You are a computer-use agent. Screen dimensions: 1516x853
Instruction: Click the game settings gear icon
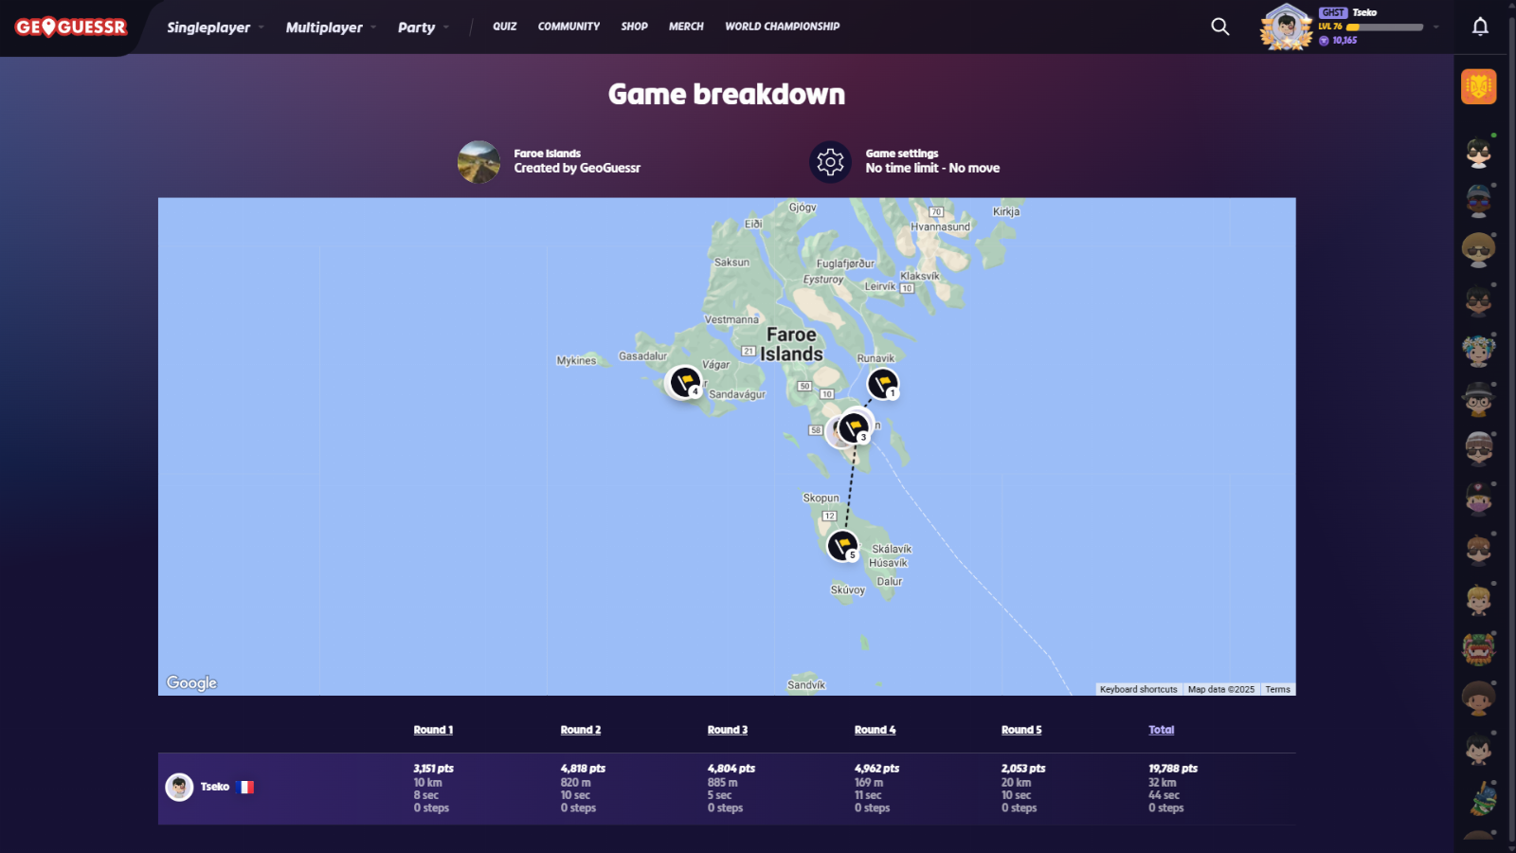click(x=830, y=162)
